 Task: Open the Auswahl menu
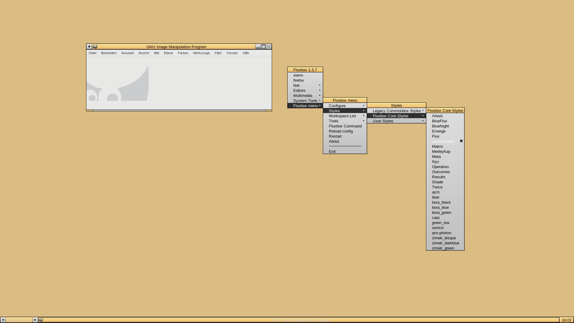tap(128, 53)
